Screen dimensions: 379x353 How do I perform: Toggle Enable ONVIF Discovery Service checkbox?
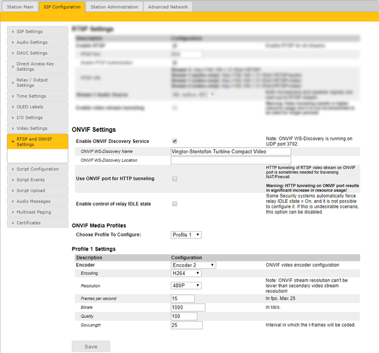coord(174,141)
